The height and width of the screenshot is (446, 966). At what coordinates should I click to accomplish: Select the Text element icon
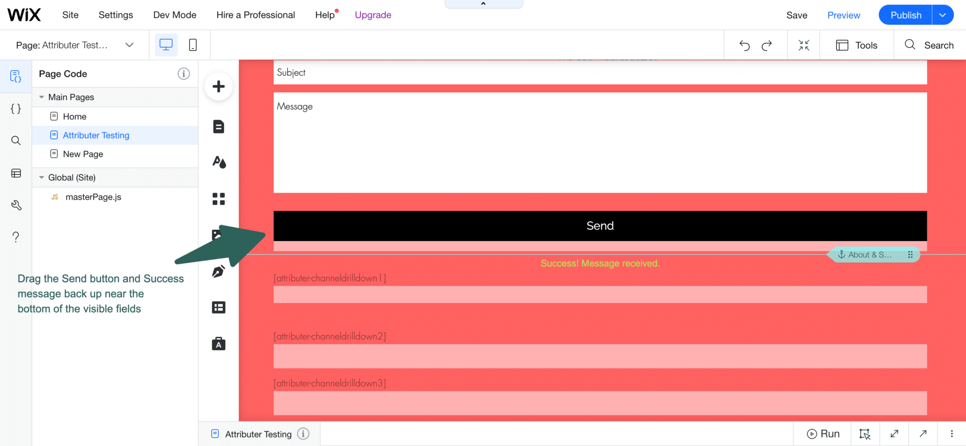click(x=218, y=126)
